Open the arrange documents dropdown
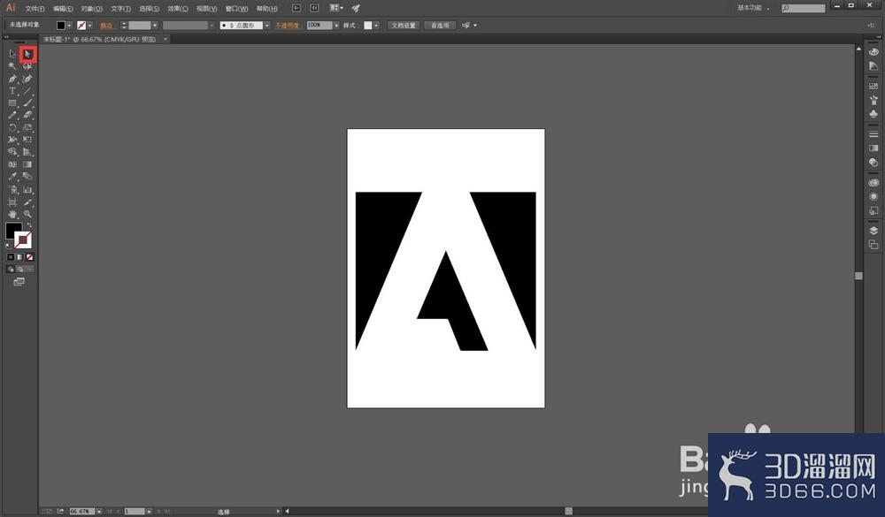 [x=336, y=8]
